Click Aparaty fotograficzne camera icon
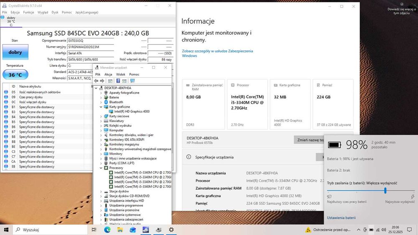418x235 pixels. pos(106,93)
